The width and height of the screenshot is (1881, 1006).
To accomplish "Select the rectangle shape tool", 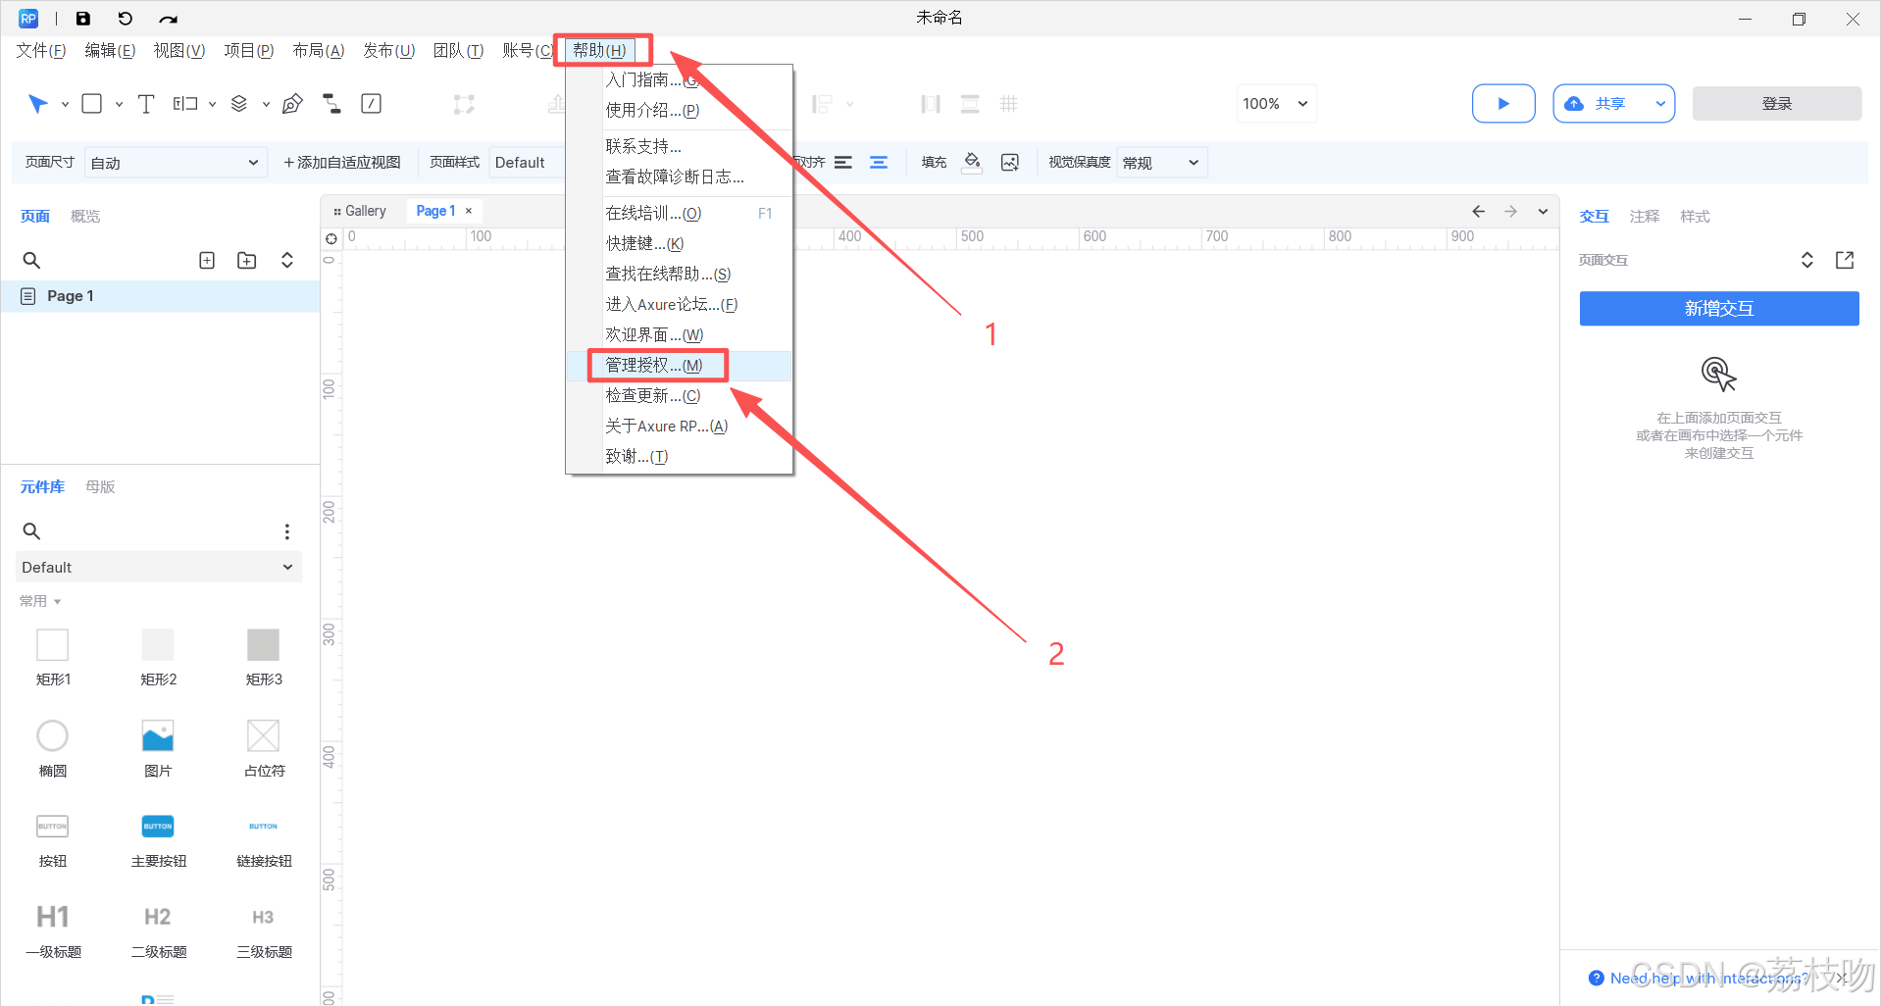I will pyautogui.click(x=92, y=104).
